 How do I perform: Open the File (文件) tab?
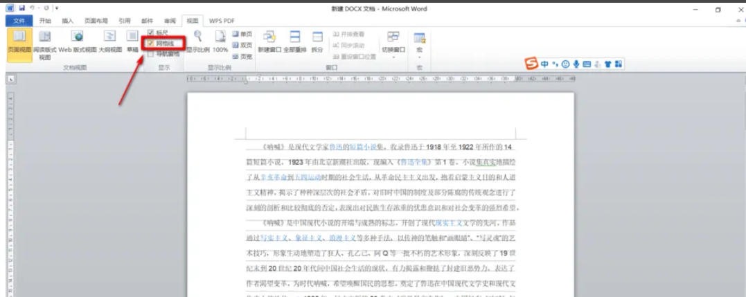19,21
